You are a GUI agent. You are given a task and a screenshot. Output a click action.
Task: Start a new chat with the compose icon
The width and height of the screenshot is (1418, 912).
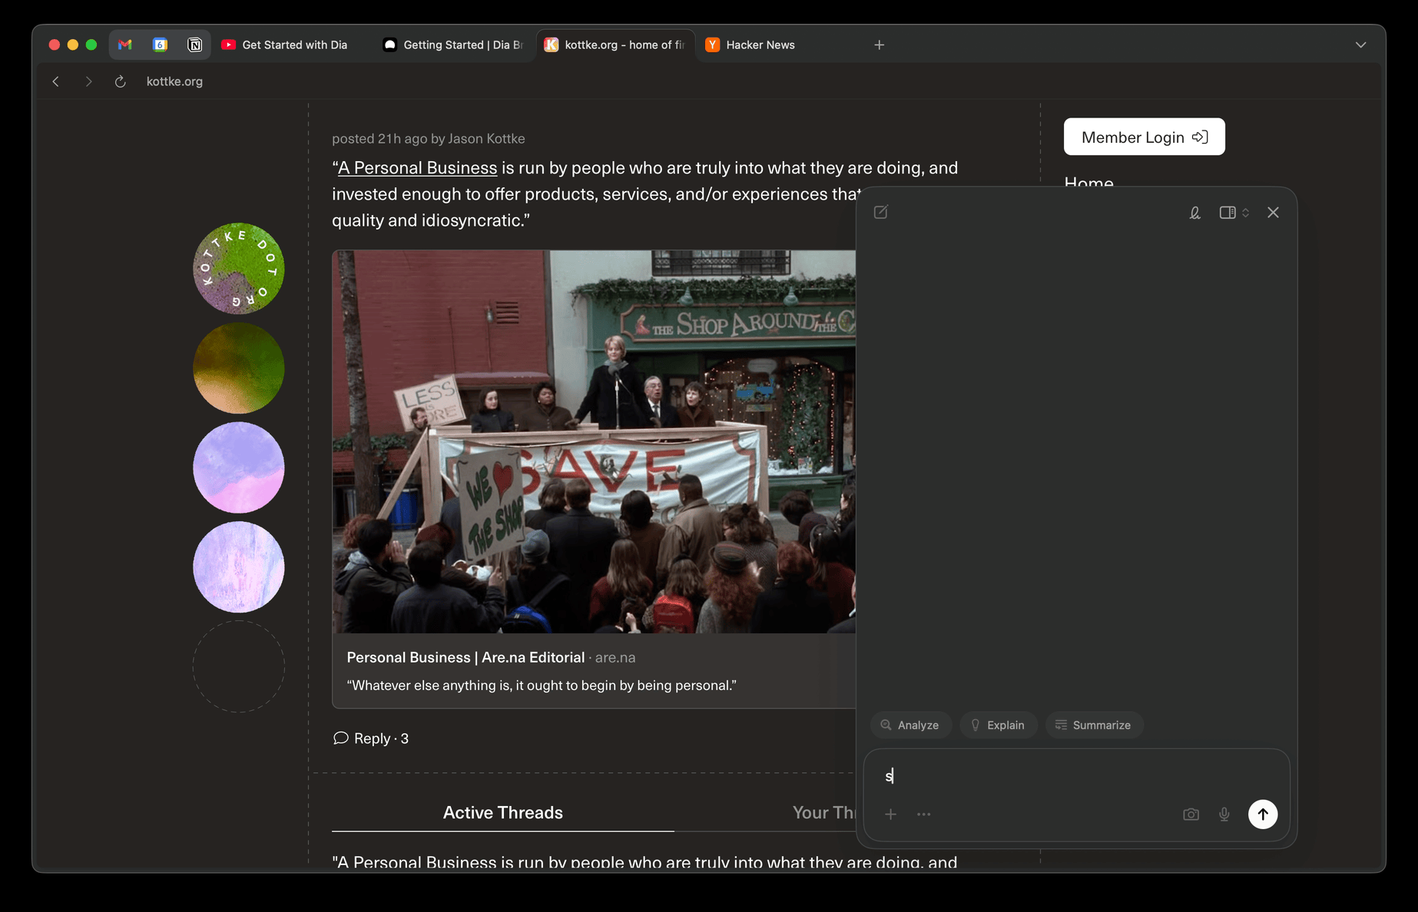881,212
